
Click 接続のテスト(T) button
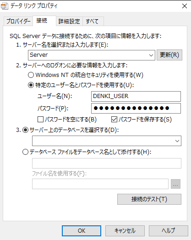coord(149,199)
